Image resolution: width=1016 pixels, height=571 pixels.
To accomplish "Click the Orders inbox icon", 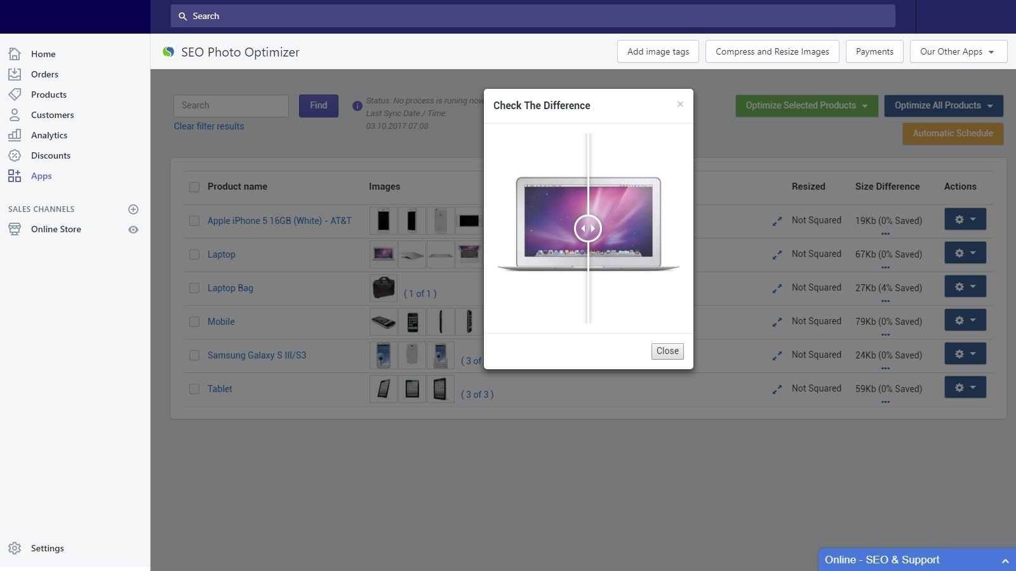I will [15, 74].
